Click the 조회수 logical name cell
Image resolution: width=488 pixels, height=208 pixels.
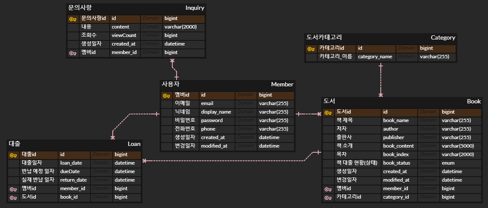[x=94, y=35]
